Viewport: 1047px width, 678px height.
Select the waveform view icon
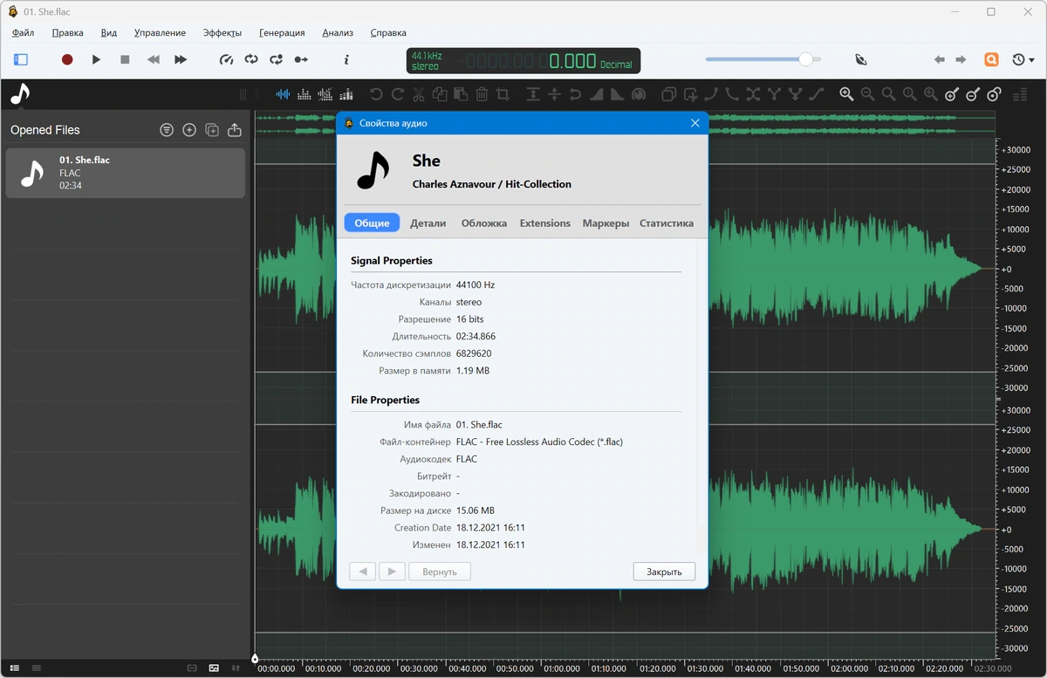pos(284,94)
